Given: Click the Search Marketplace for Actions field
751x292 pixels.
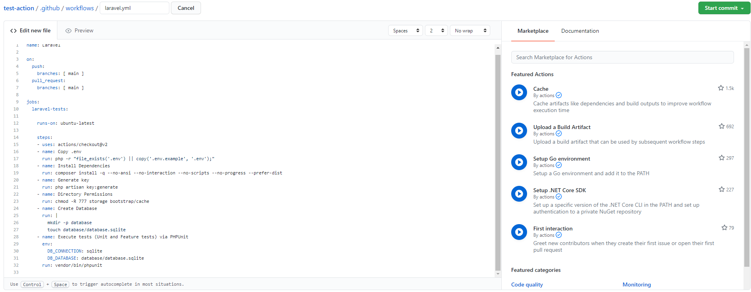Looking at the screenshot, I should [x=622, y=57].
